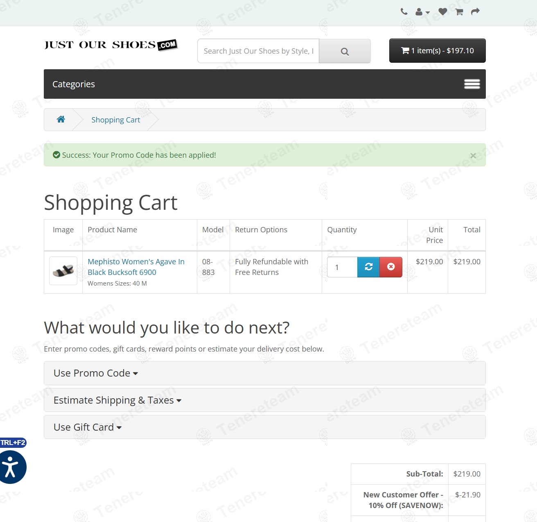Click the Womens Sizes: 40 M text
The image size is (537, 522).
[x=117, y=284]
